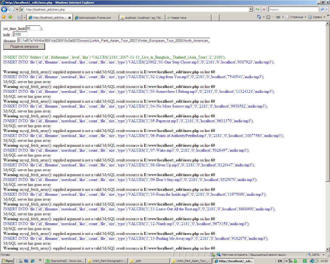Screen dimensions: 330x264
Task: Expand the toolbar overflow chevron
Action: tap(328, 16)
